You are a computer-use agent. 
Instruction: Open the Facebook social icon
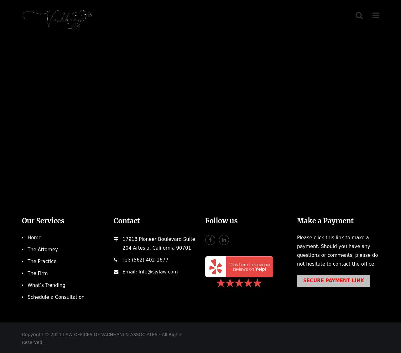tap(210, 240)
